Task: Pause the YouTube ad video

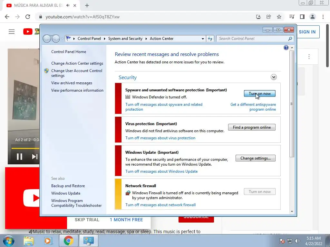Action: pos(20,157)
